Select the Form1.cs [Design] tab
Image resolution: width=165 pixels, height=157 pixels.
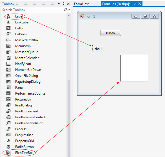(x=116, y=4)
